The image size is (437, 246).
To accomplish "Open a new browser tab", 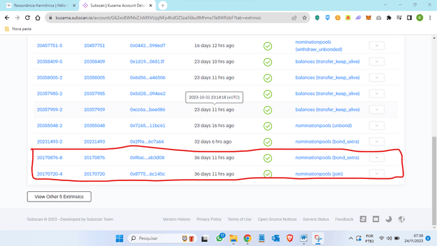I will [x=163, y=5].
